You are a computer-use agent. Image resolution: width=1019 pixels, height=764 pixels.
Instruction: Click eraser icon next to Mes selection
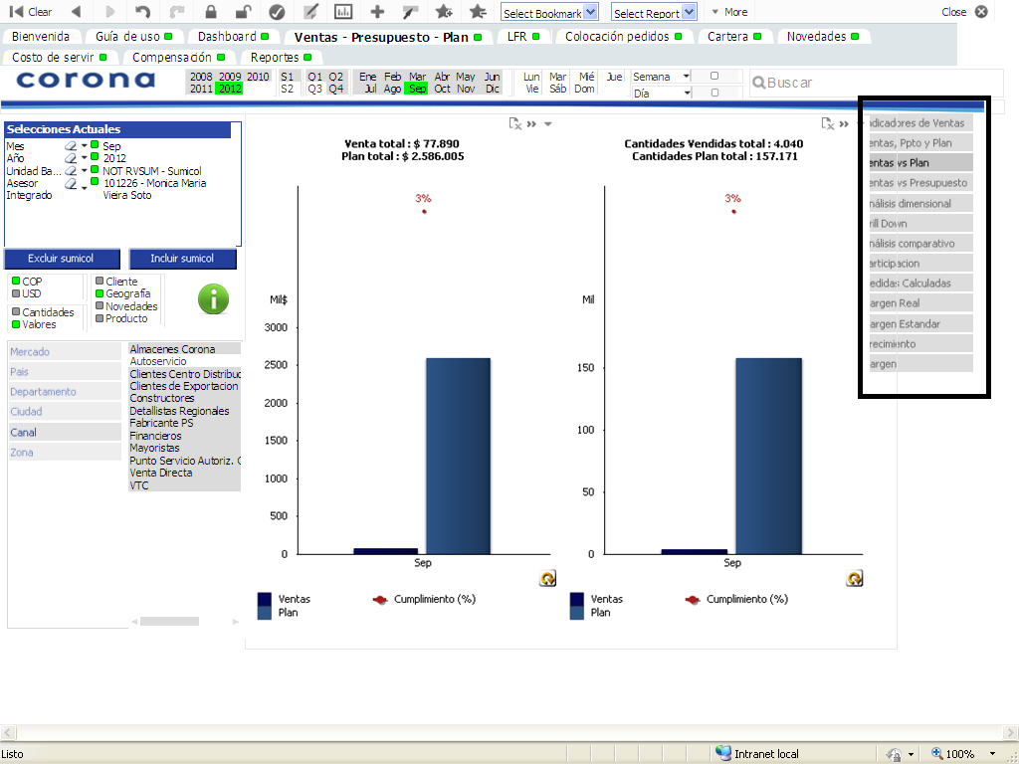tap(71, 146)
